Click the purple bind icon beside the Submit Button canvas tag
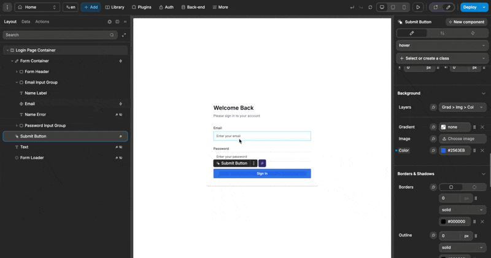Screen dimensions: 491x258 pyautogui.click(x=262, y=163)
